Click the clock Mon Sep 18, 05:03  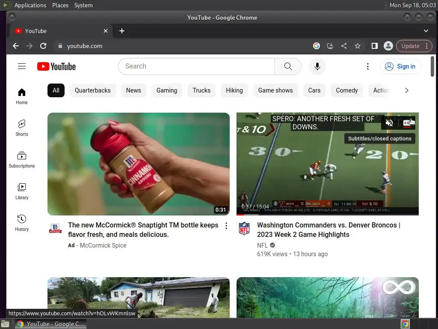pos(413,5)
